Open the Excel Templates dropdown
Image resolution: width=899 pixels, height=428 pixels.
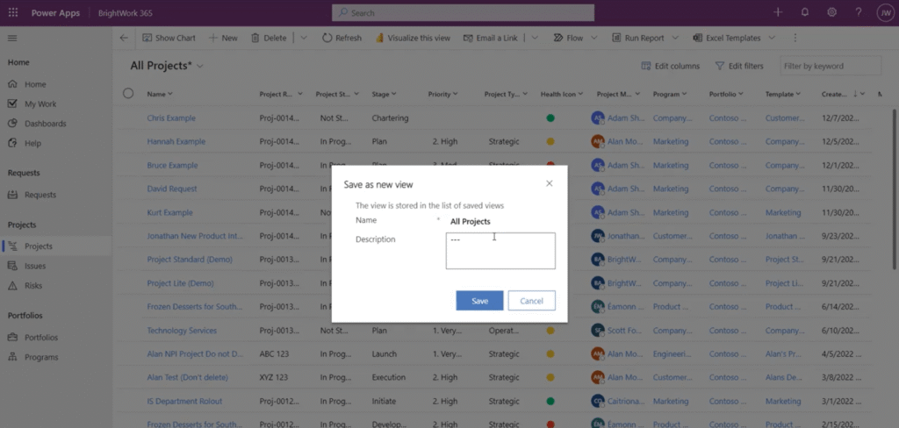(771, 39)
